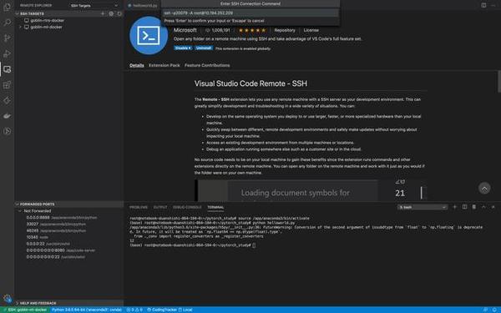The image size is (501, 313).
Task: Open the Run and Debug view
Action: click(7, 53)
